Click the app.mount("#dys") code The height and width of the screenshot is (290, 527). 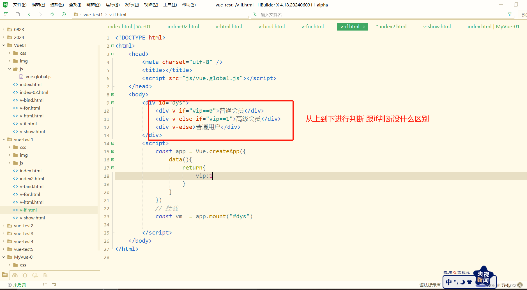pyautogui.click(x=224, y=216)
